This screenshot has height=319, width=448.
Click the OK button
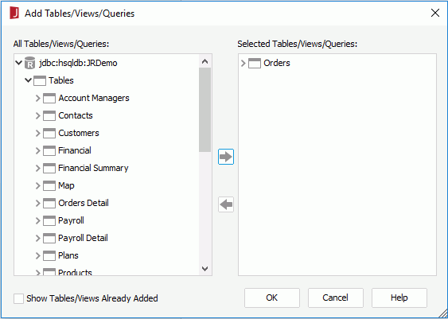point(272,298)
